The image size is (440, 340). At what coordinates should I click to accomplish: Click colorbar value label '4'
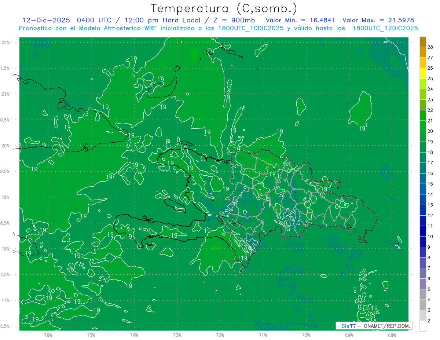[x=429, y=300]
